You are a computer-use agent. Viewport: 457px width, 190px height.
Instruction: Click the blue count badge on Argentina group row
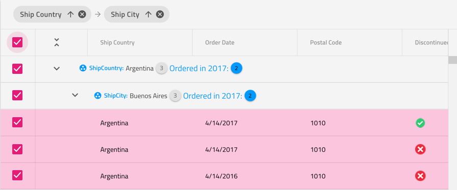[x=236, y=68]
